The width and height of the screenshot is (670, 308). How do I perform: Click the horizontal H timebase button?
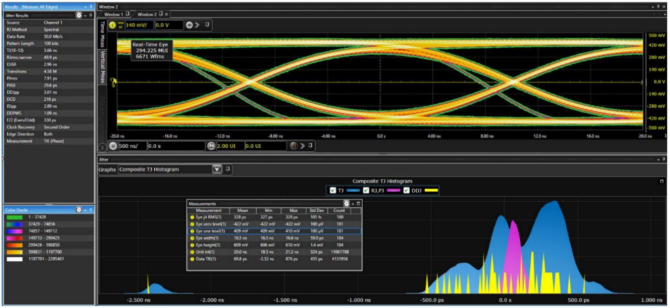[112, 146]
